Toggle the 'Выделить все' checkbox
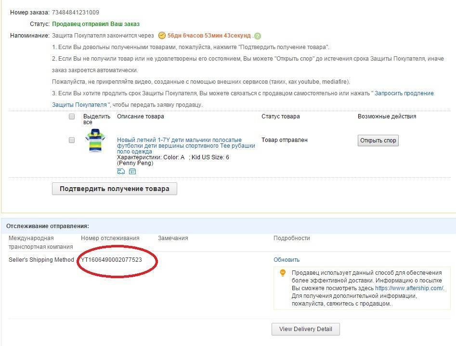This screenshot has width=456, height=346. [72, 116]
